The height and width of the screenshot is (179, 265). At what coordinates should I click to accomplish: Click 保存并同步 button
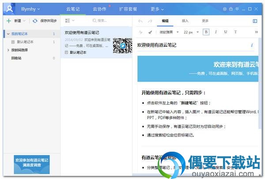coord(48,21)
